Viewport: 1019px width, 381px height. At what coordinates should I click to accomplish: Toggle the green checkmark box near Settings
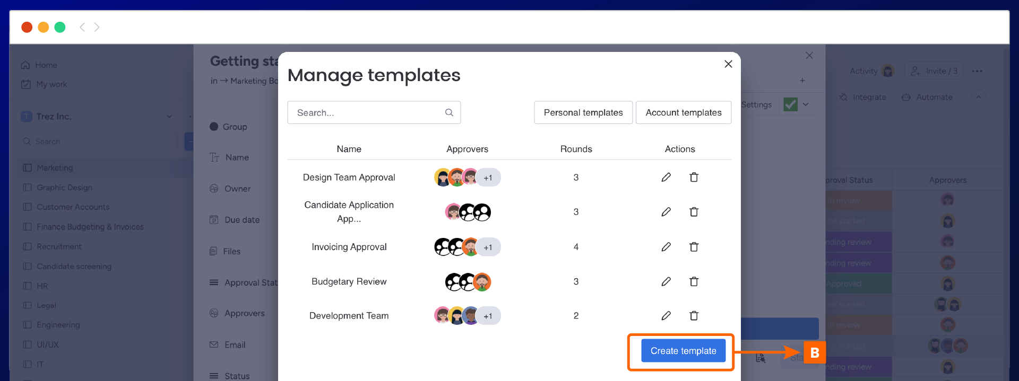790,104
